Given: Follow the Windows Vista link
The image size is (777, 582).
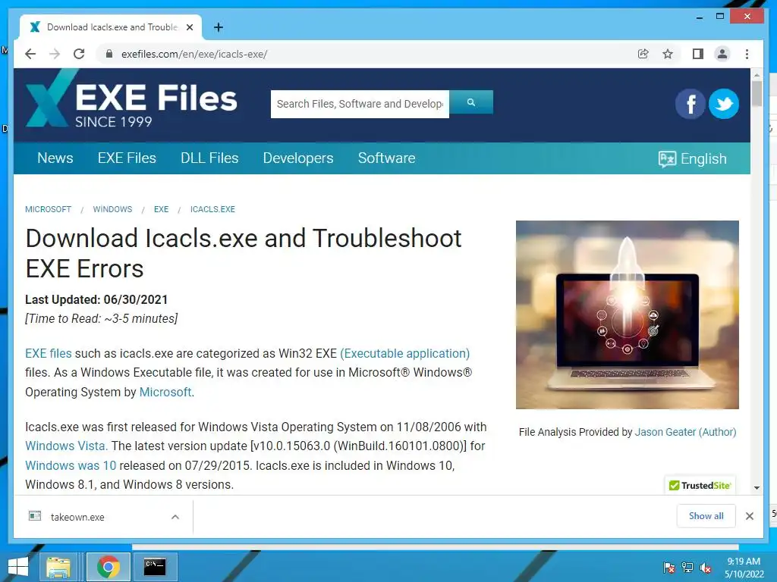Looking at the screenshot, I should click(x=65, y=446).
